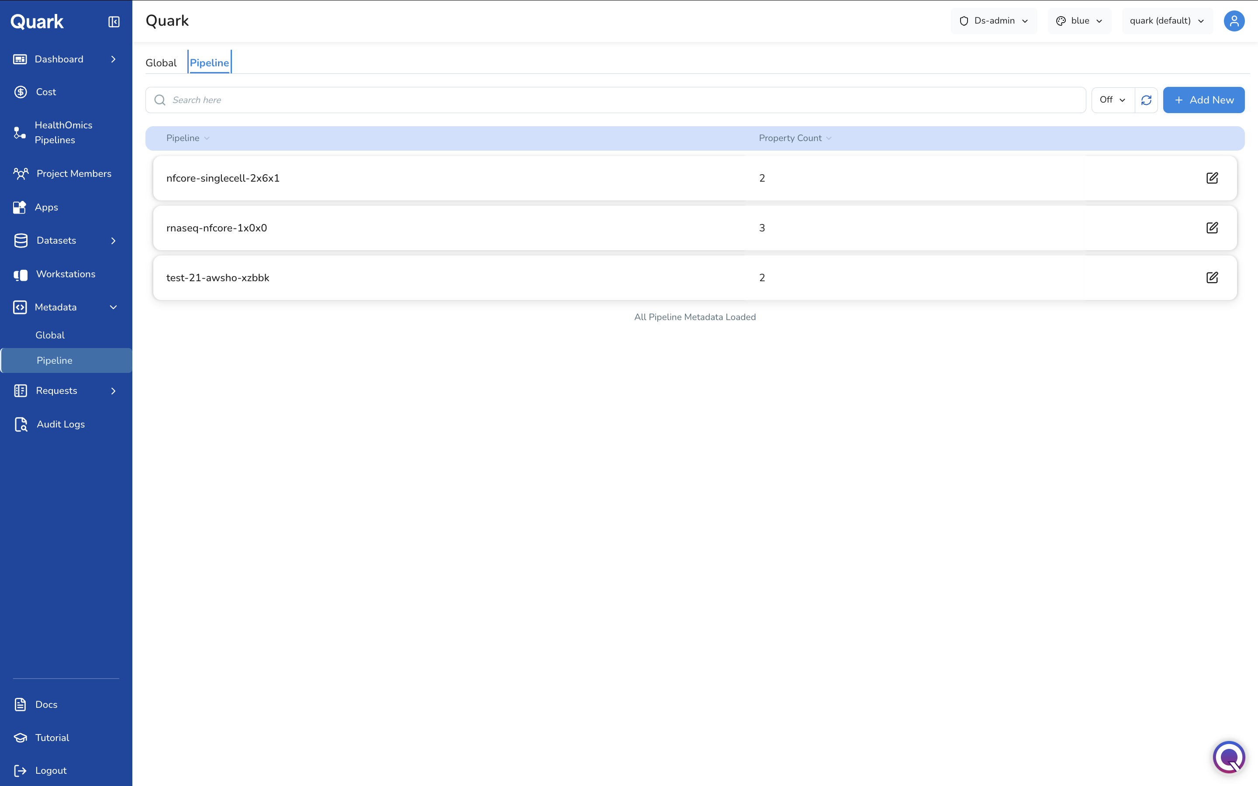
Task: Select the test-21-awsho-xzbbk row name
Action: (x=218, y=278)
